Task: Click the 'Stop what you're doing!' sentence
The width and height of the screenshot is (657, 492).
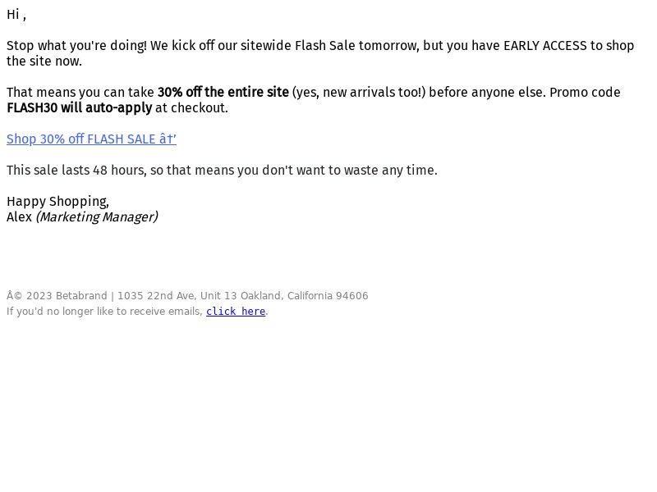Action: tap(76, 46)
